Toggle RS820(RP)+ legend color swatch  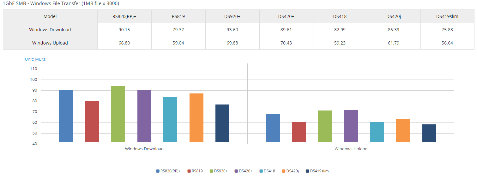pyautogui.click(x=158, y=171)
